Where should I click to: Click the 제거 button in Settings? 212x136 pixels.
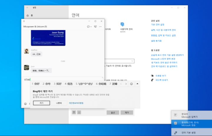pyautogui.click(x=127, y=113)
